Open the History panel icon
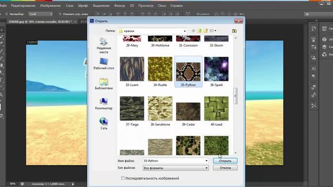This screenshot has height=187, width=333. click(314, 29)
